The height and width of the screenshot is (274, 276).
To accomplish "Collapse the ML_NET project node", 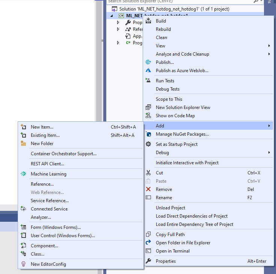I will 112,16.
